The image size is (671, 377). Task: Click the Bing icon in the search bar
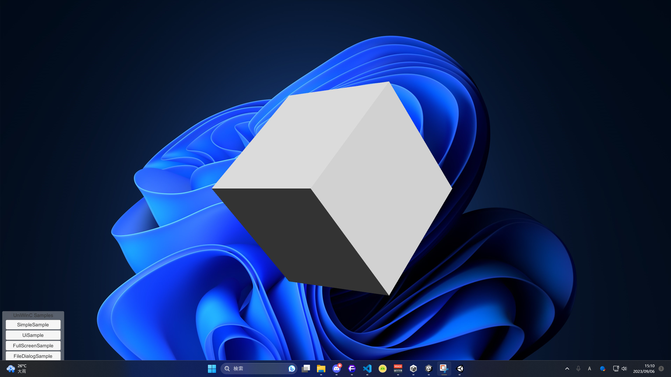tap(292, 368)
